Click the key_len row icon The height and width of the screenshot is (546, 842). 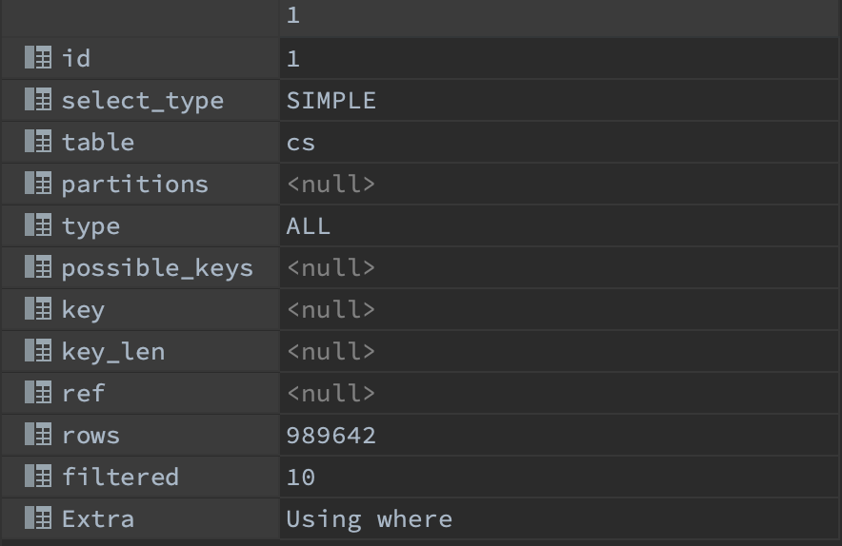point(38,351)
